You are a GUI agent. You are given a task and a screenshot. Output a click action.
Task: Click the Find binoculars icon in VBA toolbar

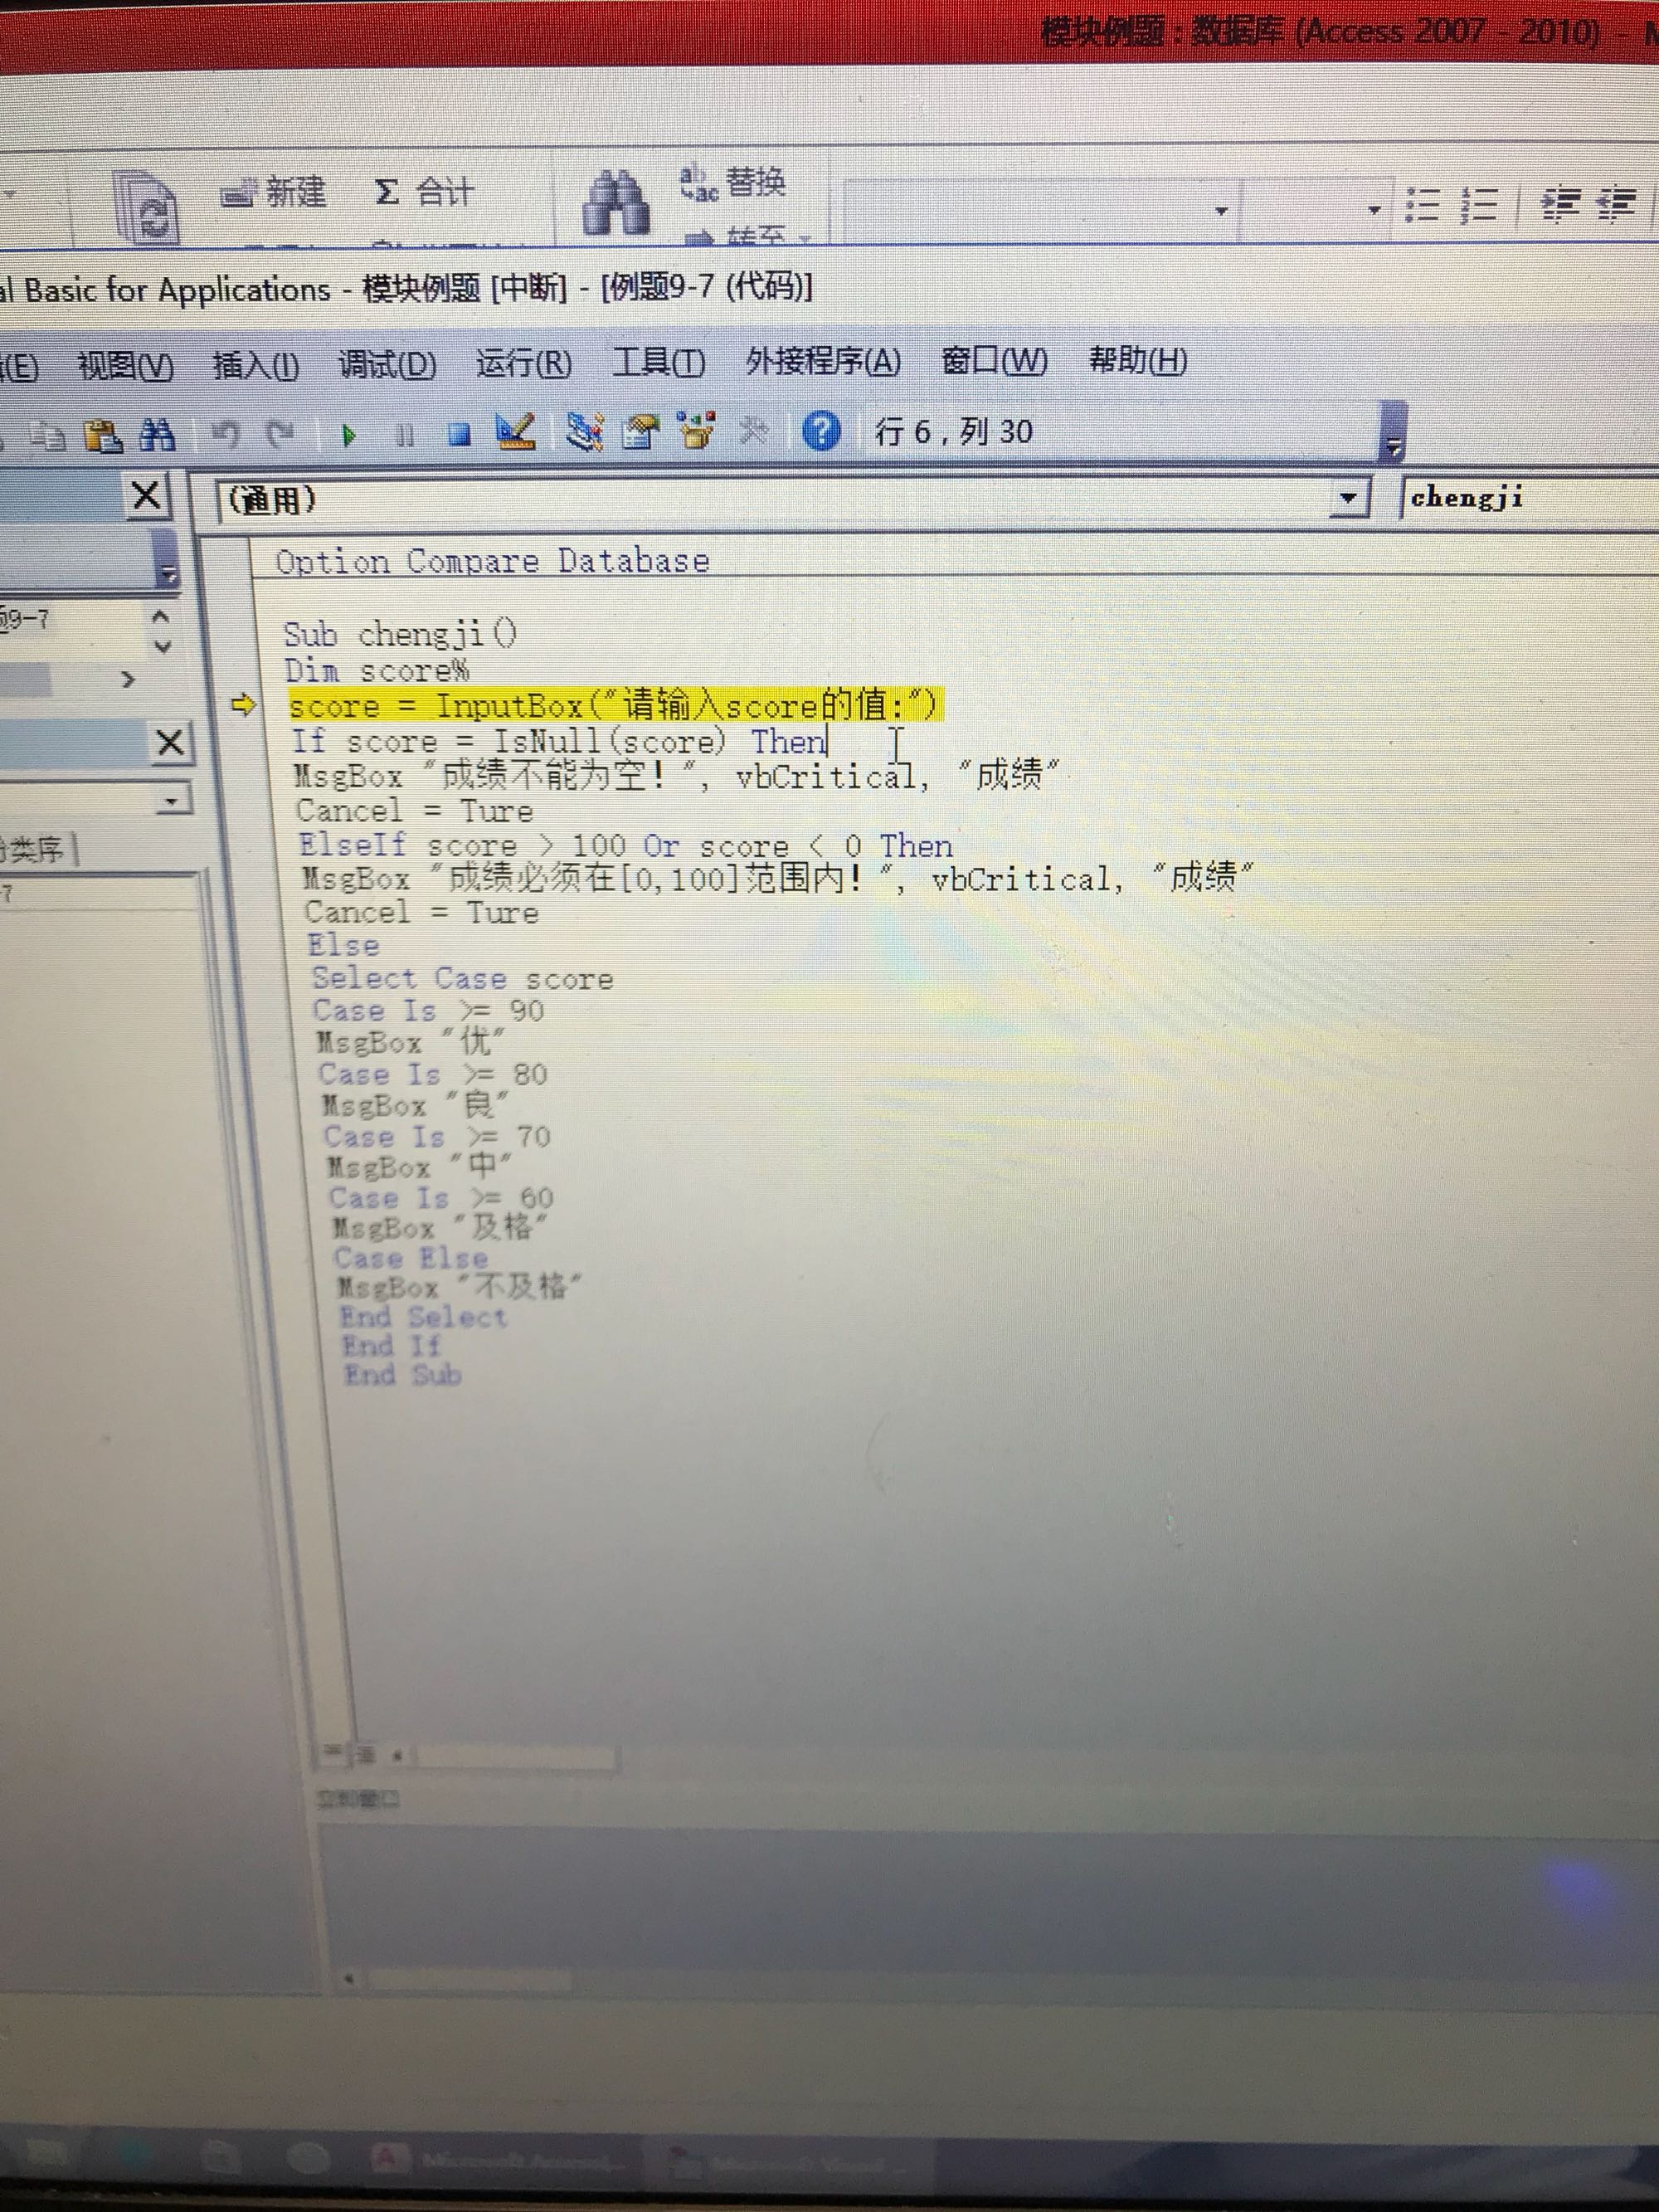click(157, 435)
